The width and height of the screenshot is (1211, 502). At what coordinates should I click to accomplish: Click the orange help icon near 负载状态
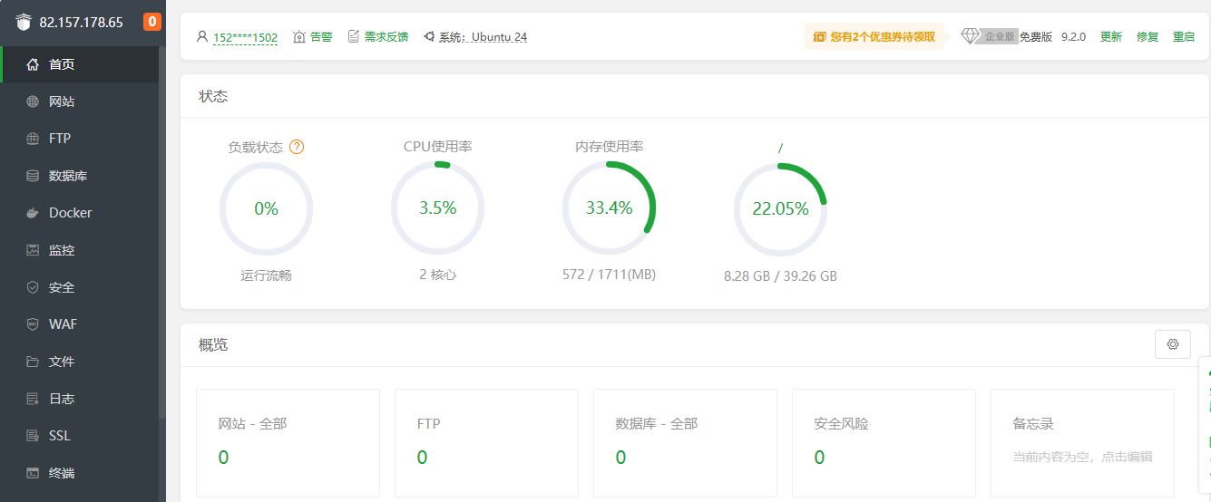pos(297,147)
